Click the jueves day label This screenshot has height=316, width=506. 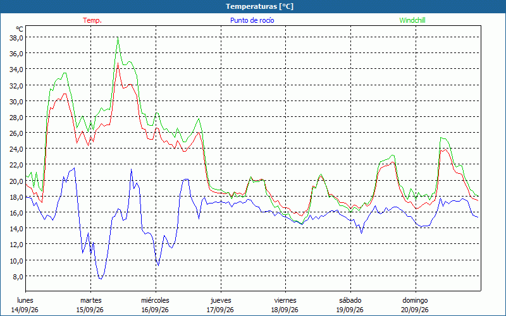click(221, 300)
